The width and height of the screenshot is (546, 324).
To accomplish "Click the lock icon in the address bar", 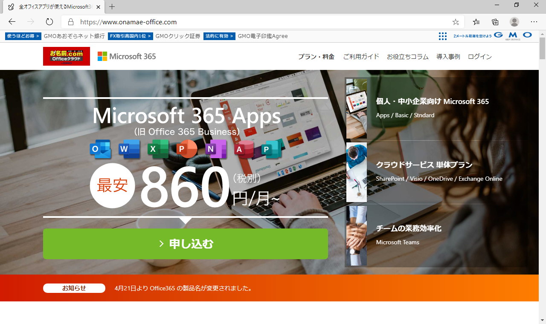I will point(71,22).
